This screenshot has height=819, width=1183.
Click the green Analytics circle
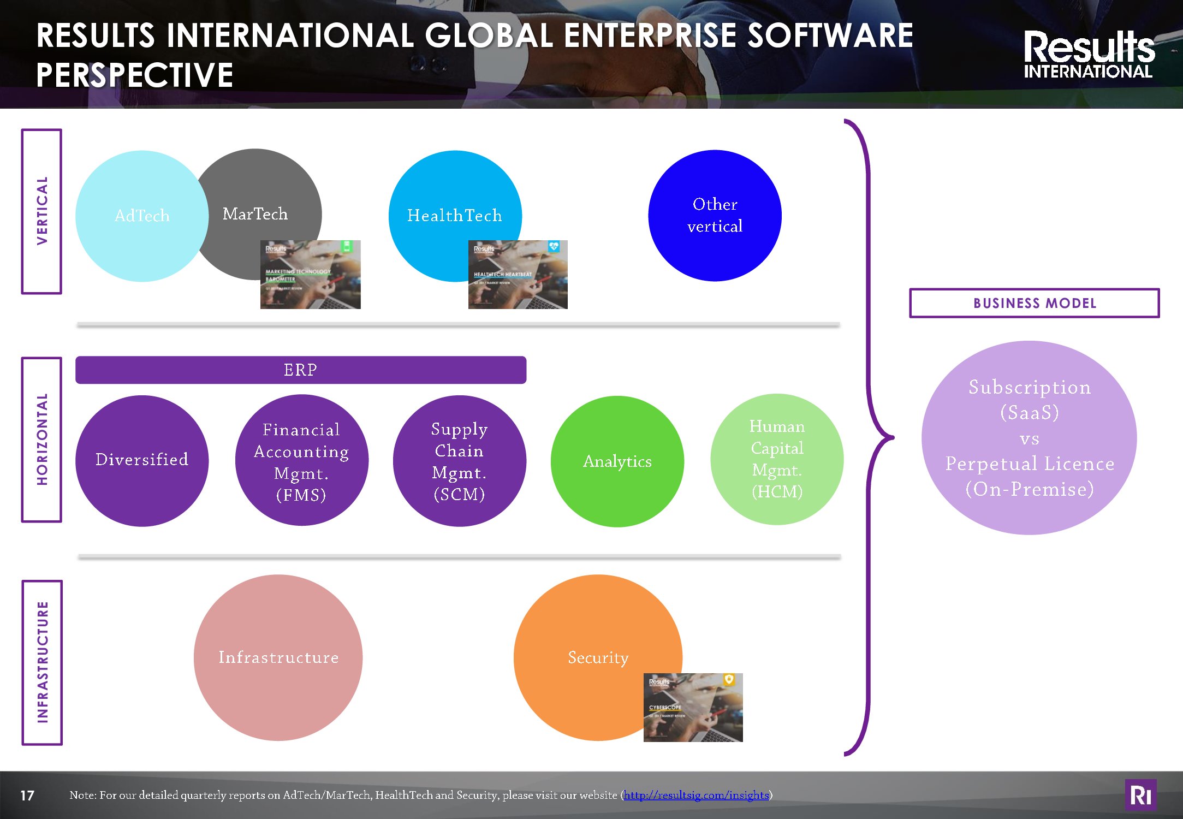coord(617,461)
